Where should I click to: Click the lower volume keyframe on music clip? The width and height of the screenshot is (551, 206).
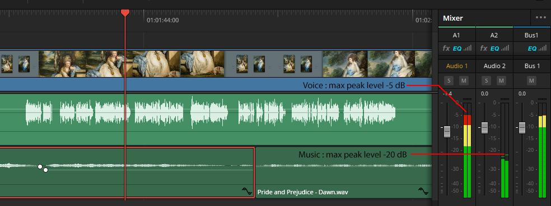point(45,170)
